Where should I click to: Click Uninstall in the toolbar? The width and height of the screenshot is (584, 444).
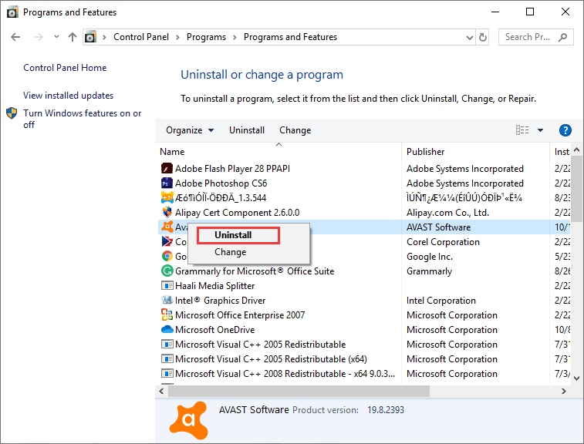pyautogui.click(x=247, y=130)
